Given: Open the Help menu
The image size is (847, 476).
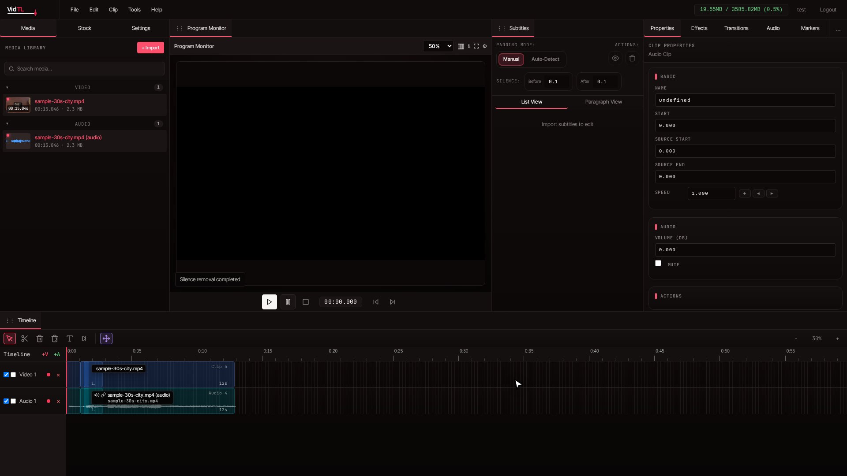Looking at the screenshot, I should [157, 10].
